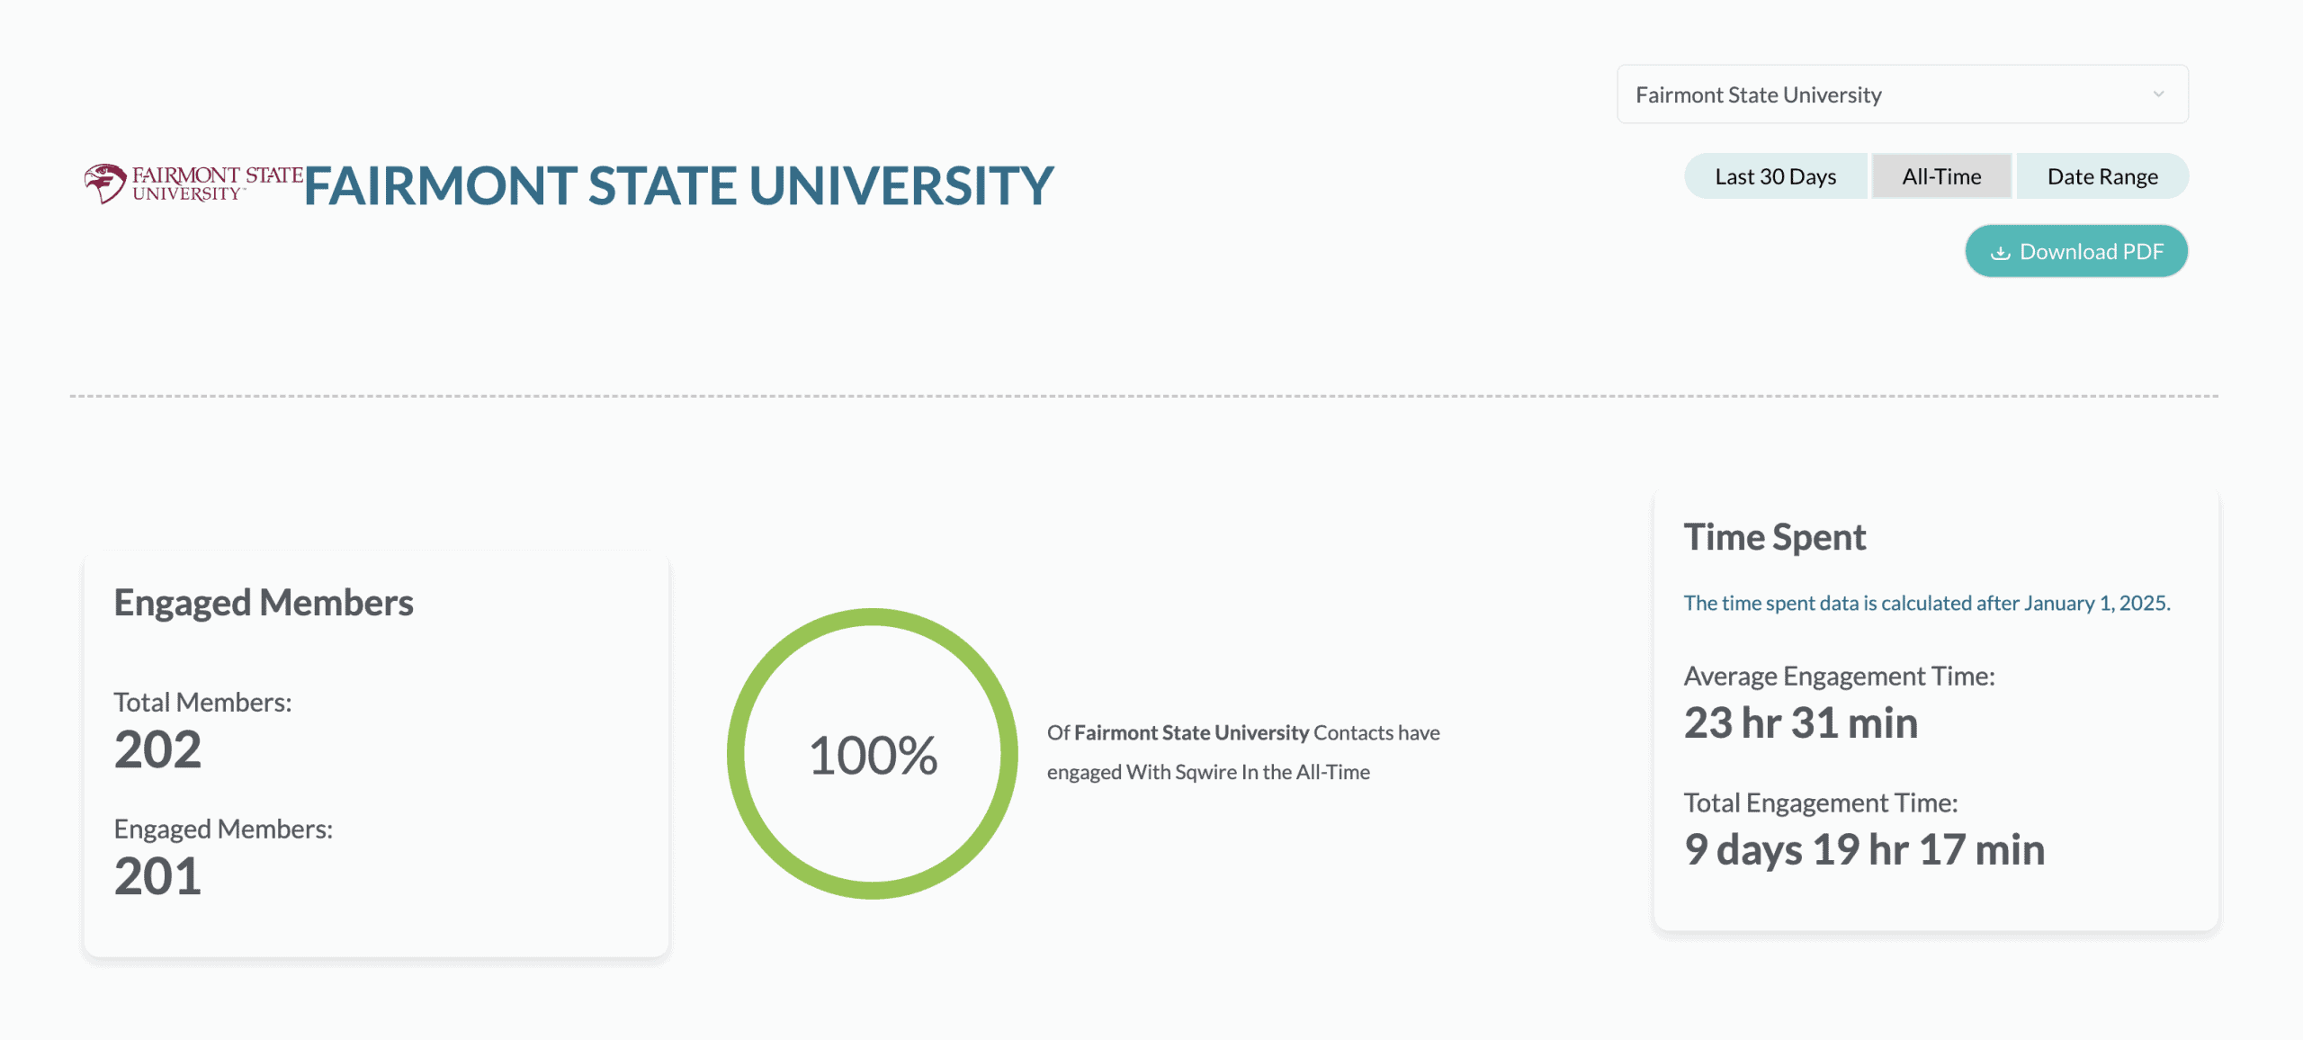This screenshot has width=2303, height=1040.
Task: Choose the Date Range option
Action: click(x=2102, y=176)
